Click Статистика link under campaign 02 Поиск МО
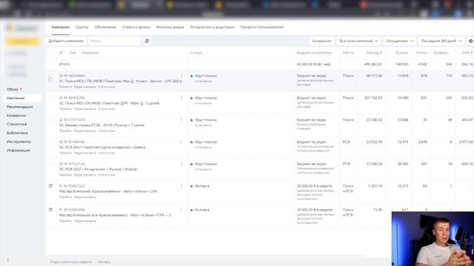Viewport: 474px width, 266px height. click(x=107, y=109)
